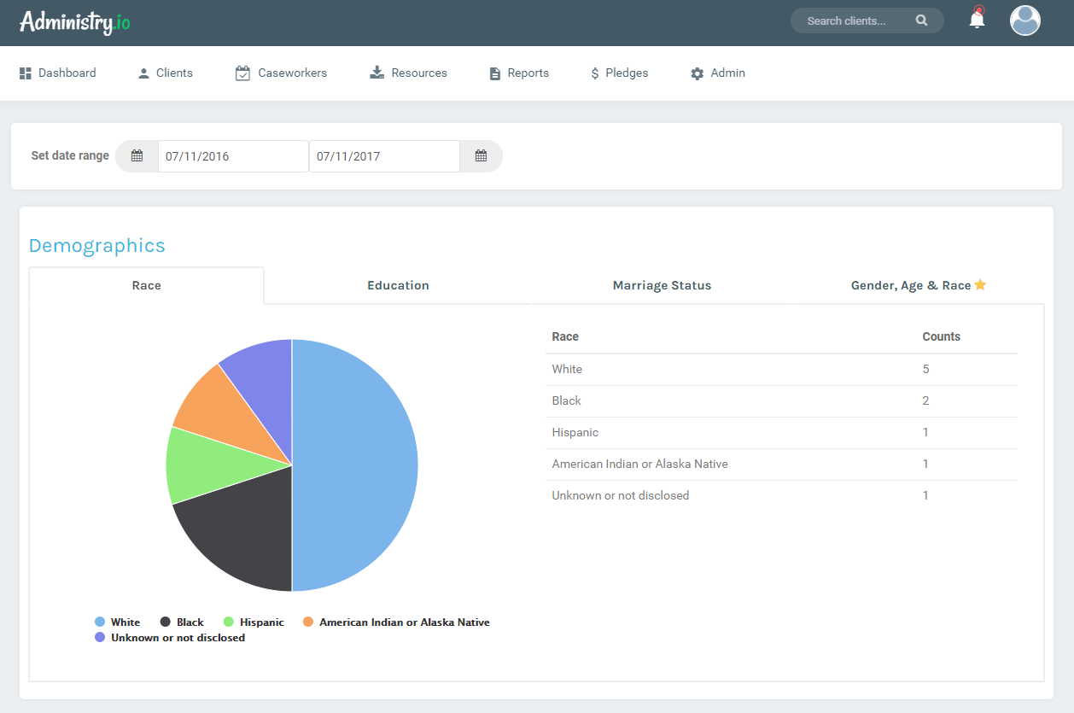The width and height of the screenshot is (1074, 713).
Task: Click the Administry.io logo
Action: click(75, 21)
